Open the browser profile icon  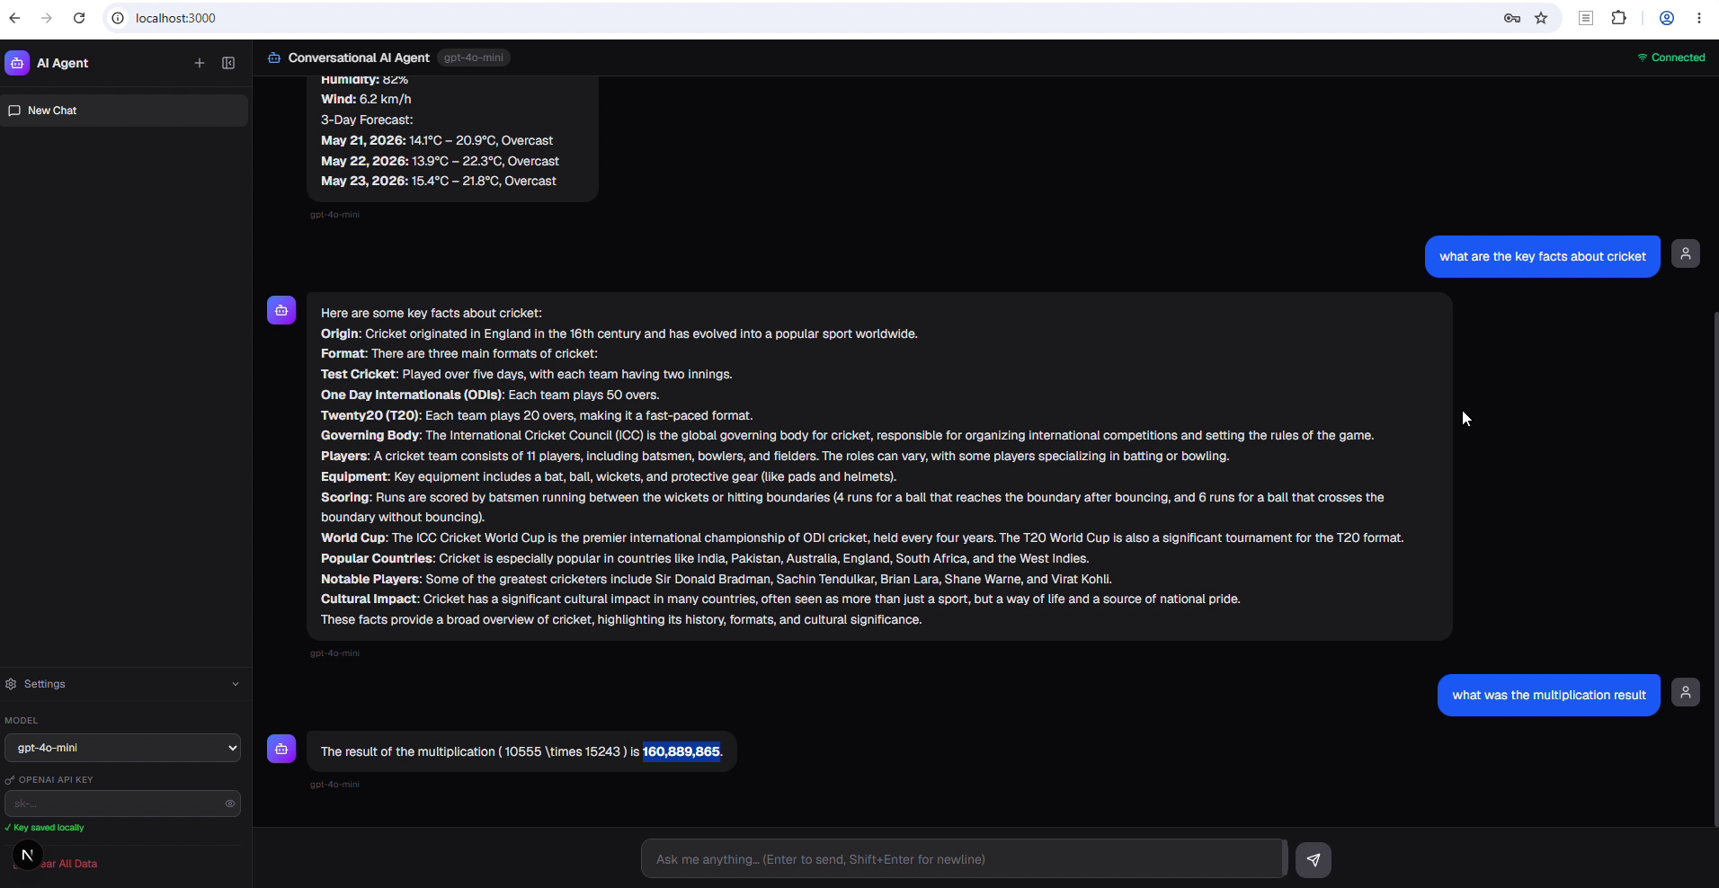pos(1666,18)
